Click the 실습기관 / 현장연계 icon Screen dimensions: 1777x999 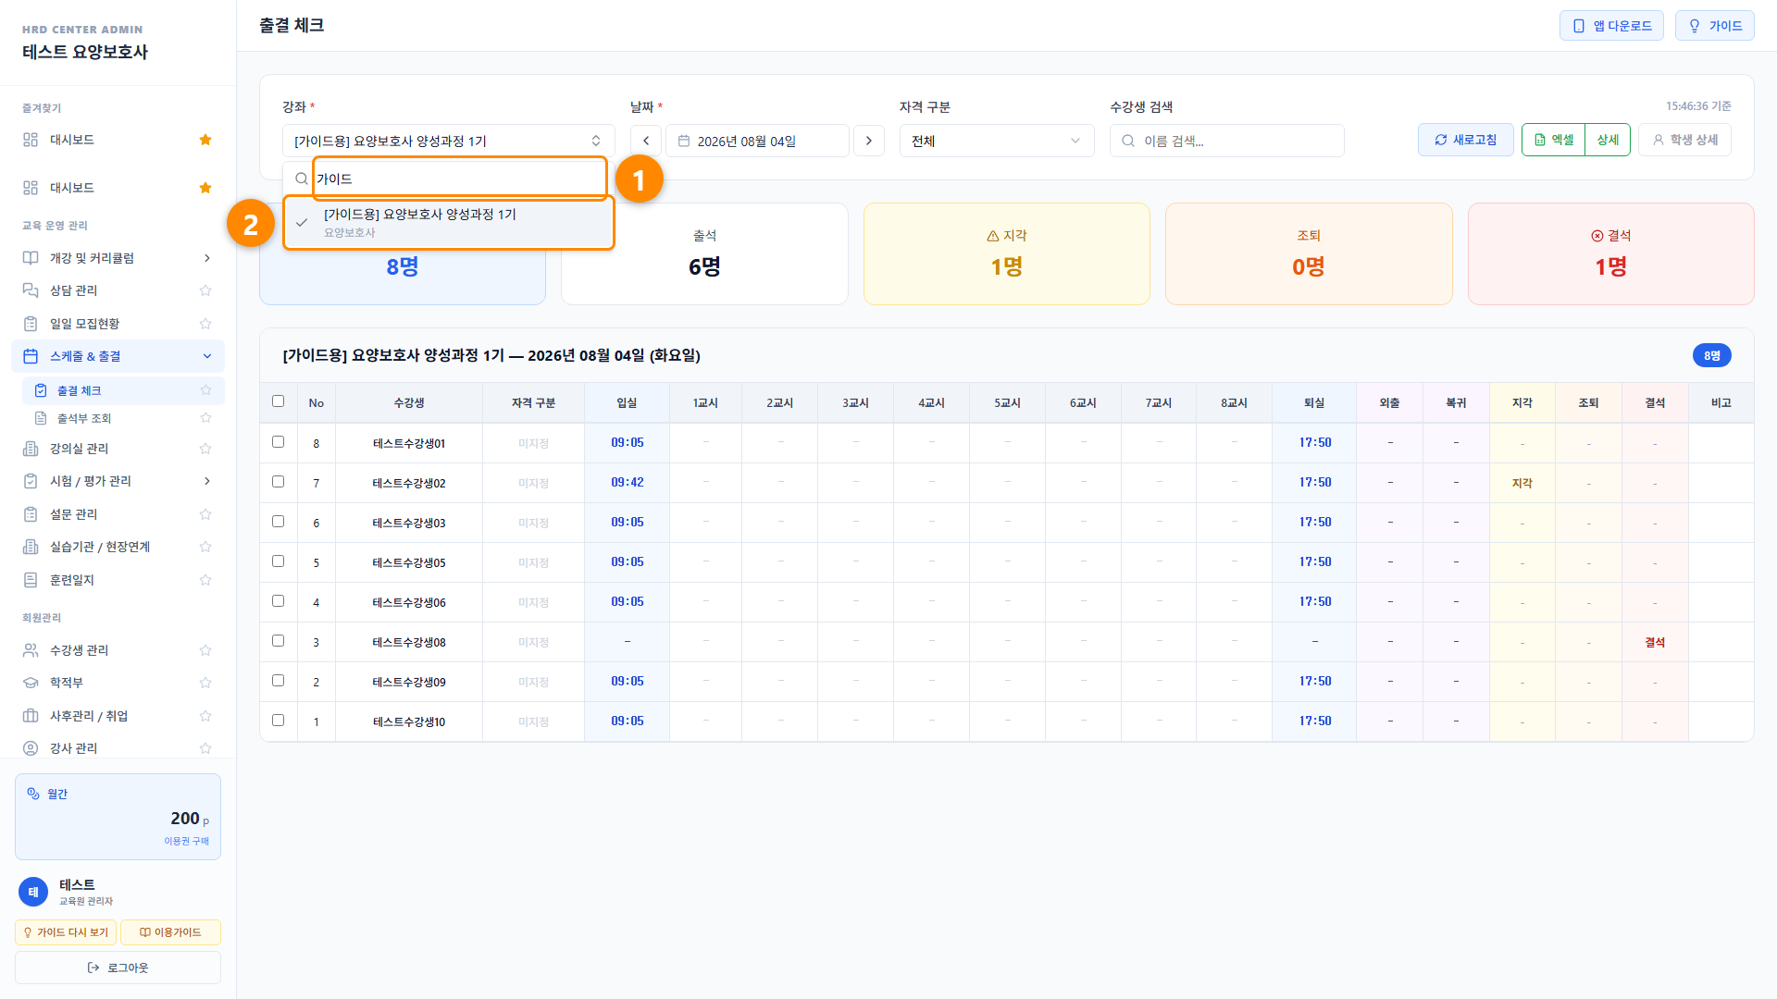tap(31, 547)
